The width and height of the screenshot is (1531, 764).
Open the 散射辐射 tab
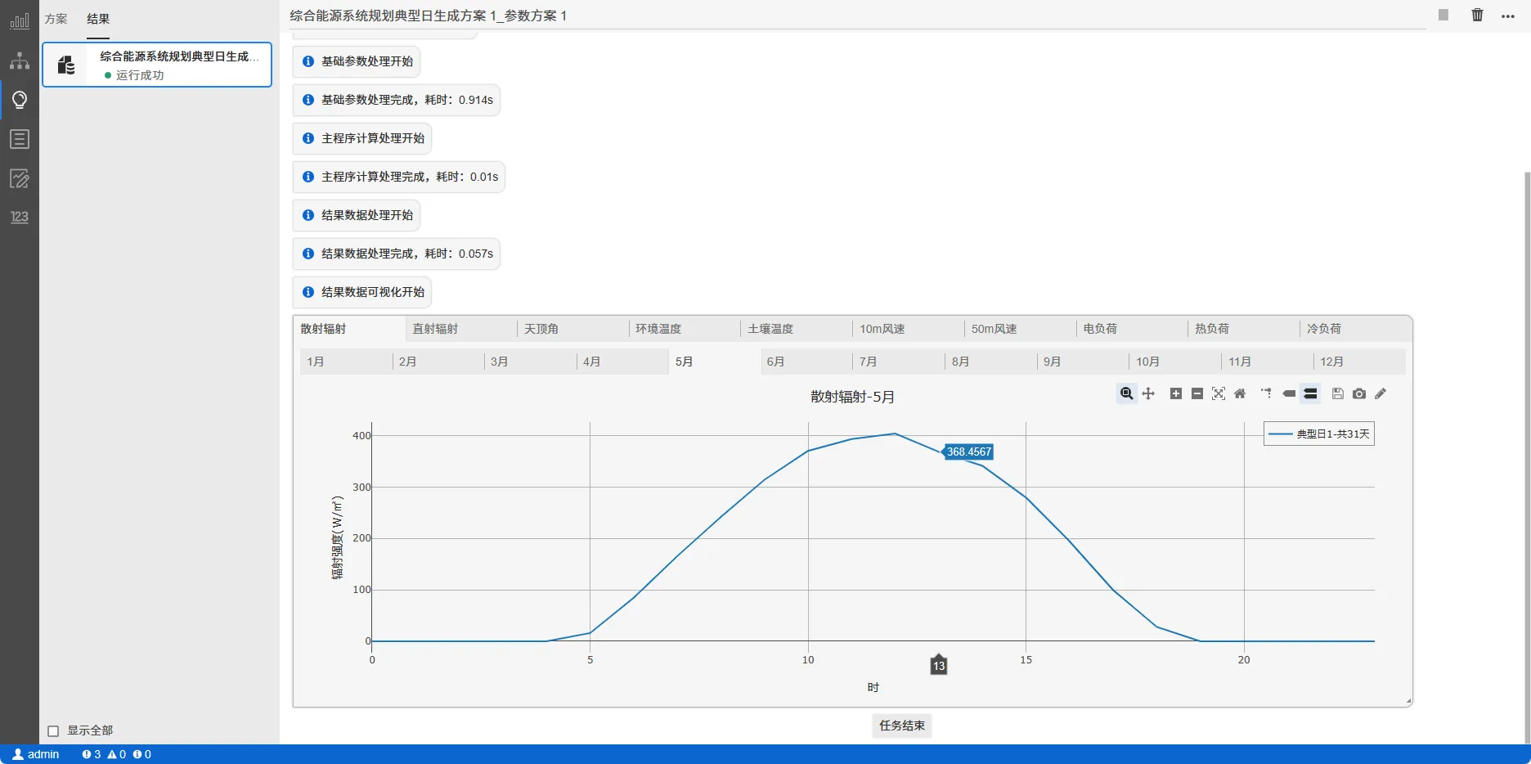click(x=349, y=329)
